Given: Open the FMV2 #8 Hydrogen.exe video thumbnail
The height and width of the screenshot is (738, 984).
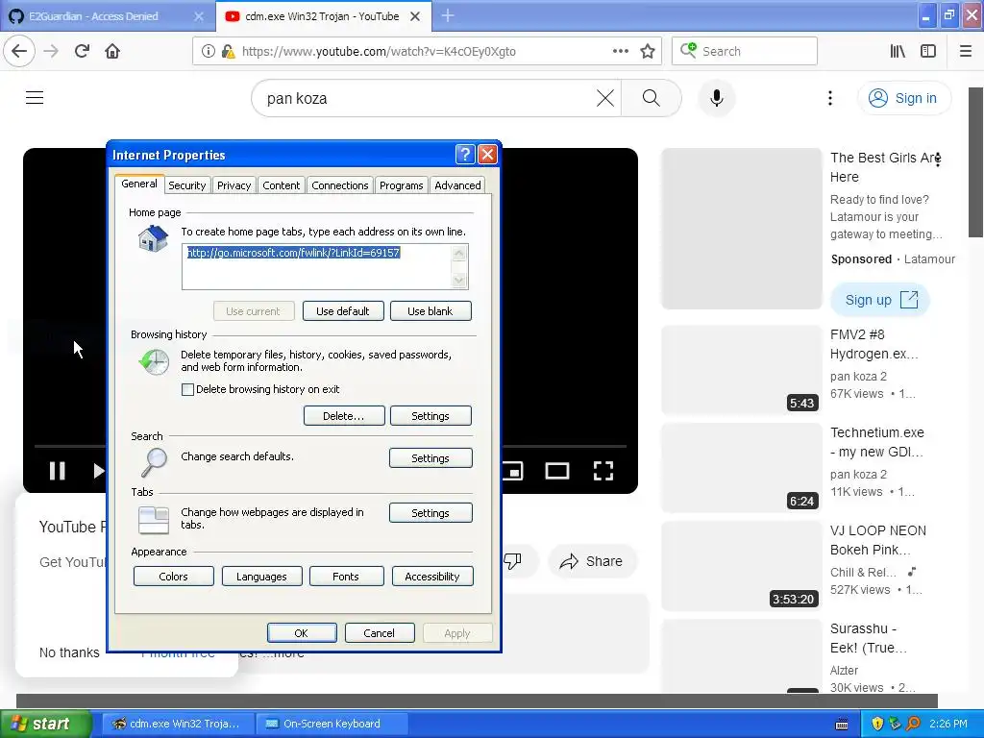Looking at the screenshot, I should (x=742, y=370).
